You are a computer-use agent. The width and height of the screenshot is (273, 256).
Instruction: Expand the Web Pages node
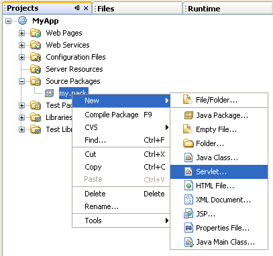point(21,34)
